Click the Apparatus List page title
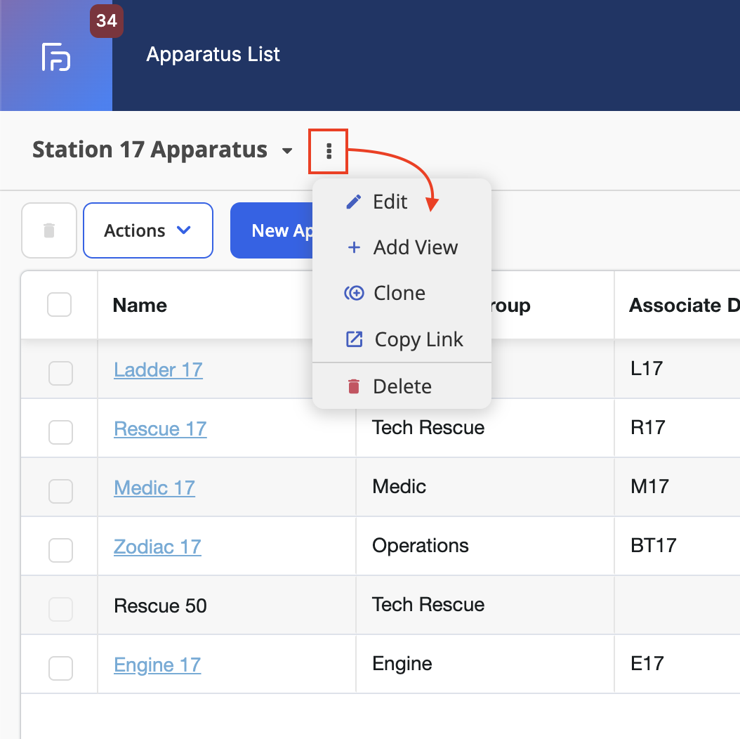The width and height of the screenshot is (740, 739). [213, 54]
